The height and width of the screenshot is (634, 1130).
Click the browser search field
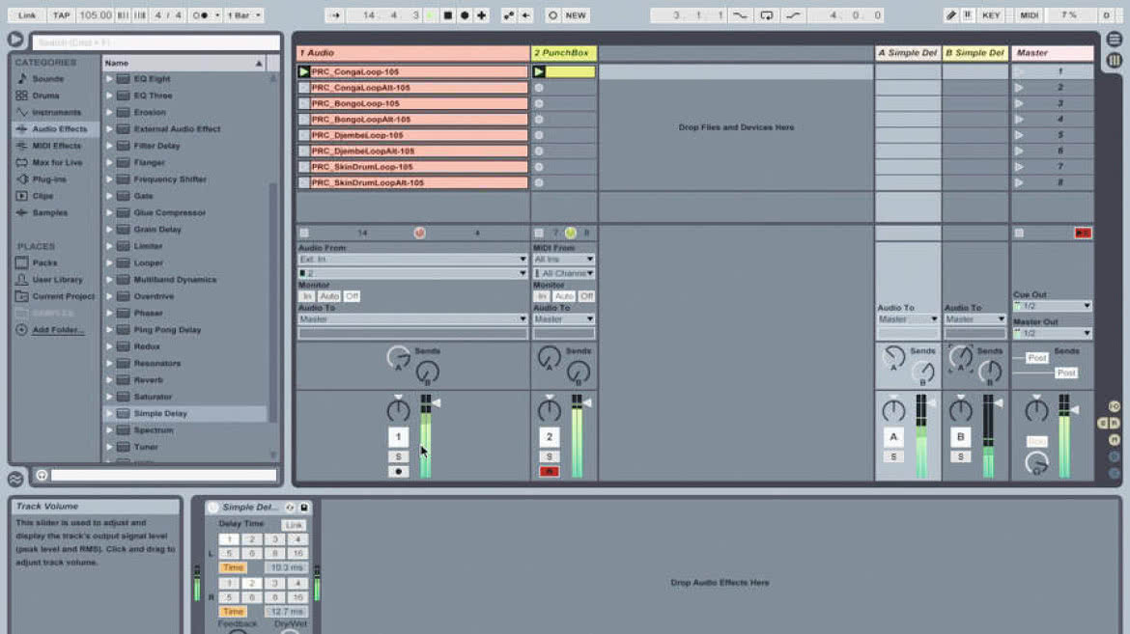click(155, 42)
